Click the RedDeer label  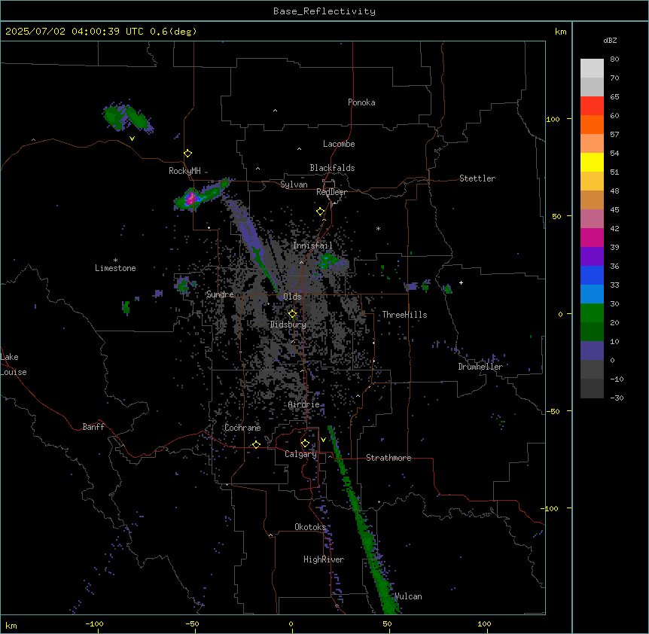(331, 192)
